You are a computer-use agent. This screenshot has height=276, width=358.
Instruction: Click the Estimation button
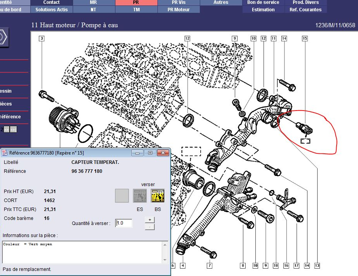tap(263, 9)
